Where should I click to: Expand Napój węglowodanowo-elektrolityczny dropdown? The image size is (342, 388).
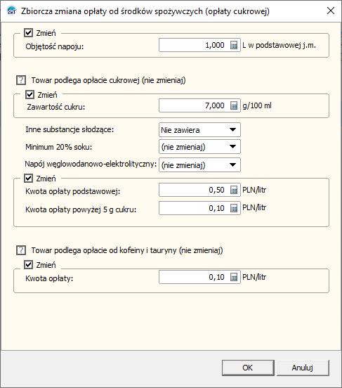(x=199, y=164)
